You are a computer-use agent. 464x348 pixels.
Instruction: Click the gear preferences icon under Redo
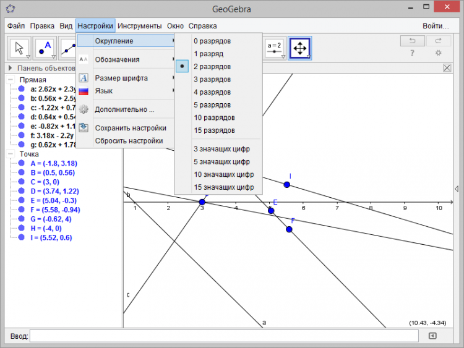438,53
